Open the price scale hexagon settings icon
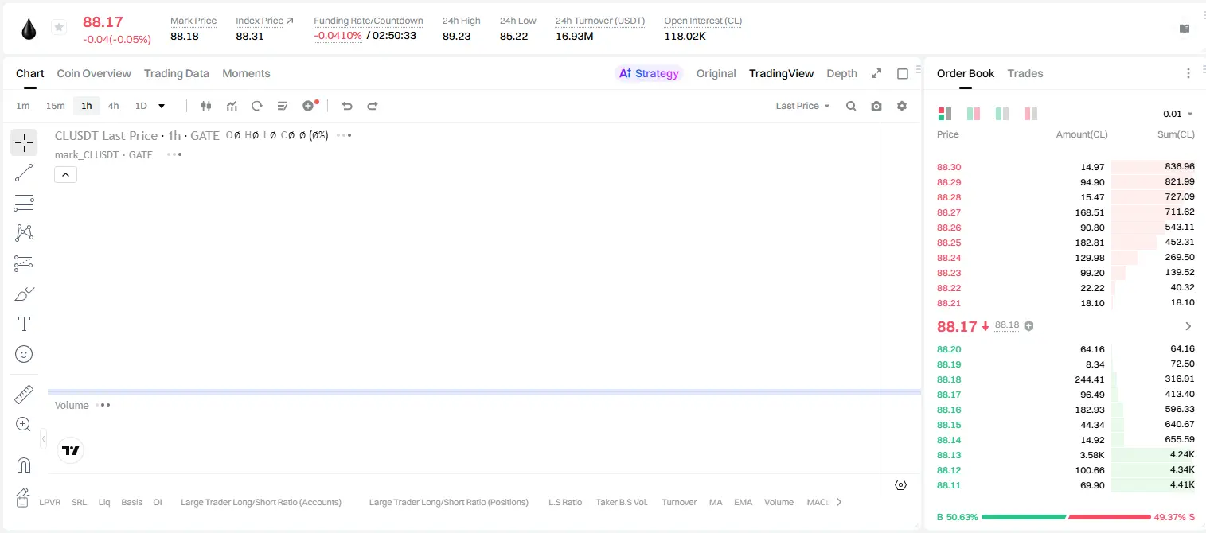The image size is (1206, 533). 901,484
